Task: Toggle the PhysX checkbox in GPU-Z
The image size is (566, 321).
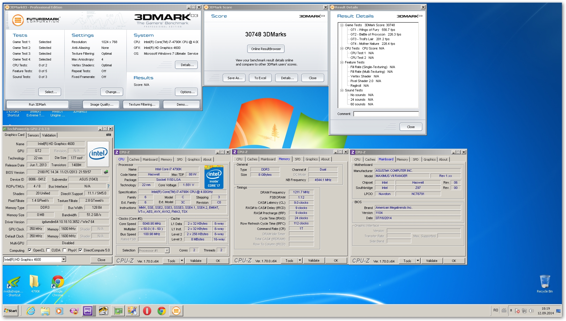Action: click(x=64, y=250)
